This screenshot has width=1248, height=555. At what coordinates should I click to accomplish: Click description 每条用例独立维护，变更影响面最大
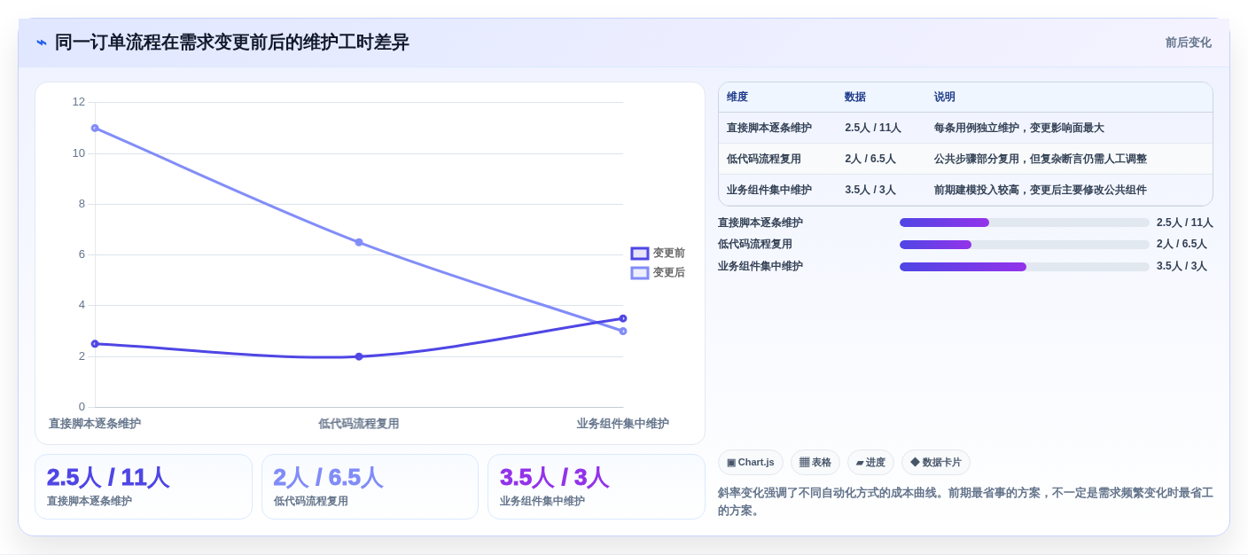click(x=1019, y=128)
